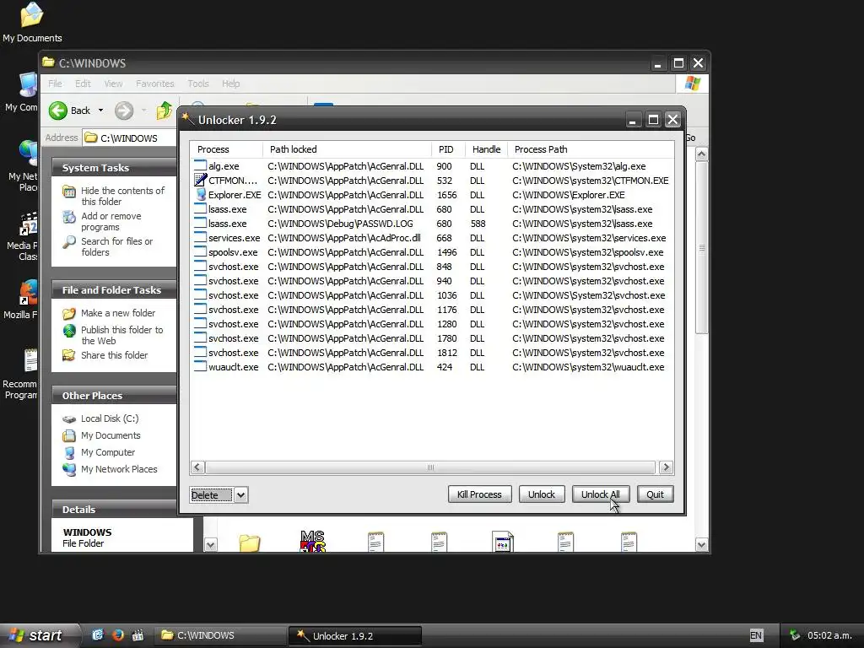Click the PID column header
Image resolution: width=864 pixels, height=648 pixels.
point(449,149)
